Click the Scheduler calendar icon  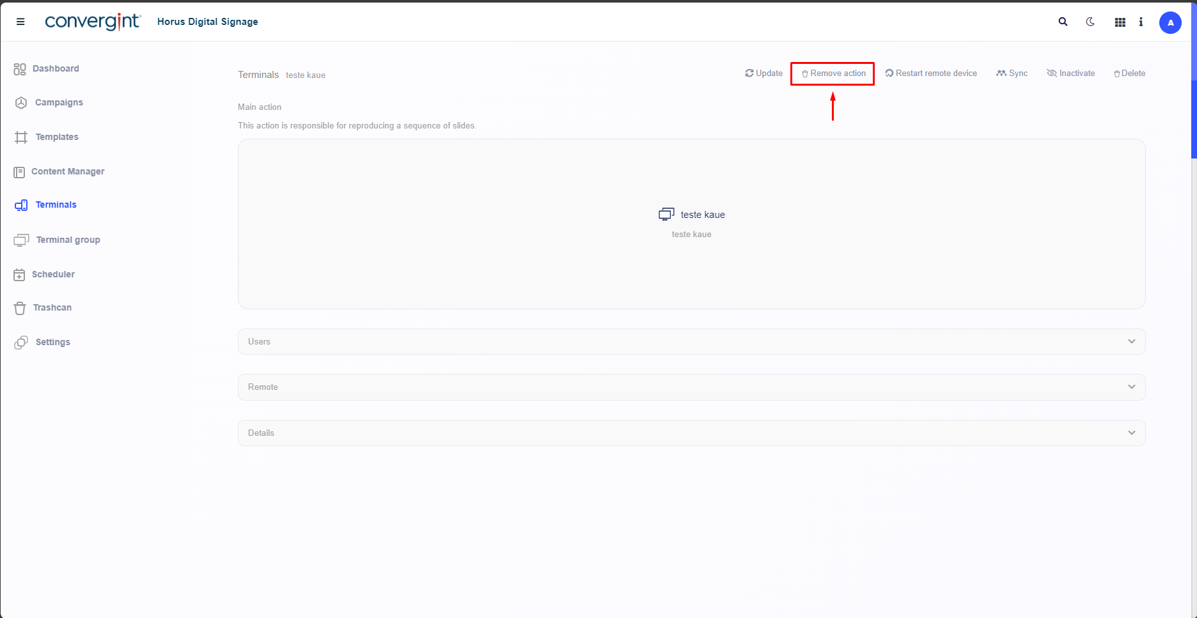20,275
